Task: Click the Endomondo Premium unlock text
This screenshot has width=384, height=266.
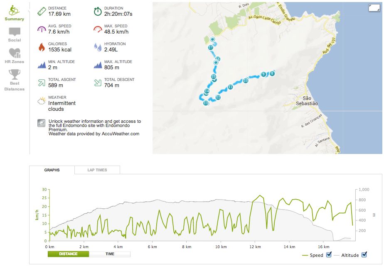Action: click(x=95, y=125)
